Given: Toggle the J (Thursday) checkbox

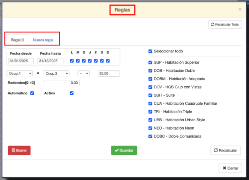Looking at the screenshot, I should coord(90,61).
